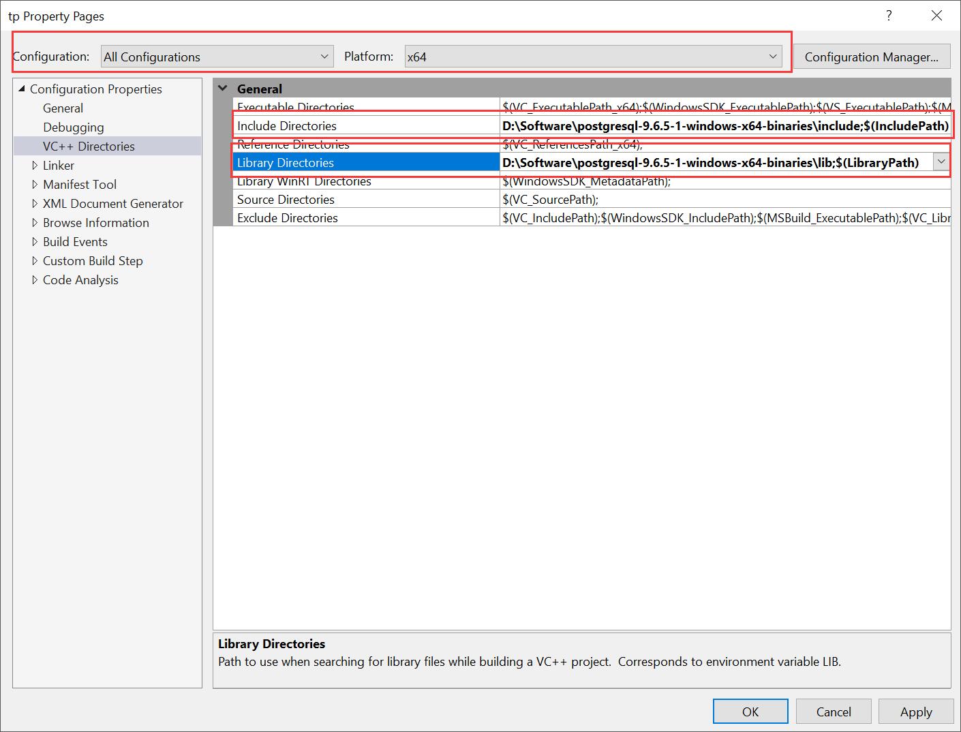Select the Debugging page
The width and height of the screenshot is (961, 732).
tap(74, 127)
